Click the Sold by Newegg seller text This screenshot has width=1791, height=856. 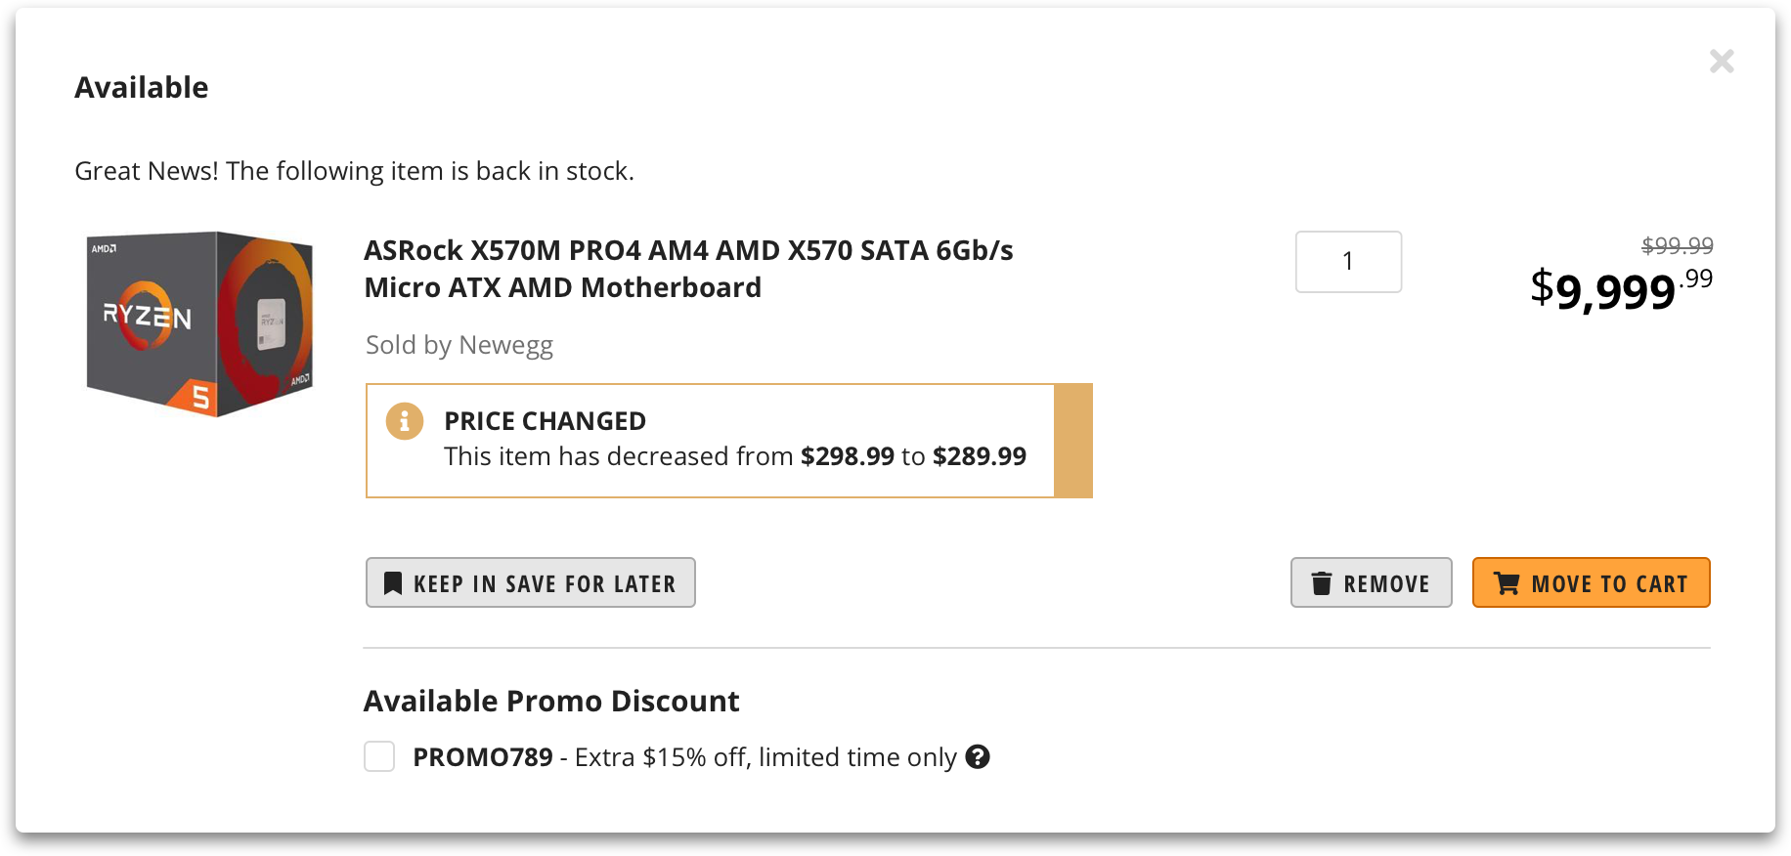[x=459, y=345]
